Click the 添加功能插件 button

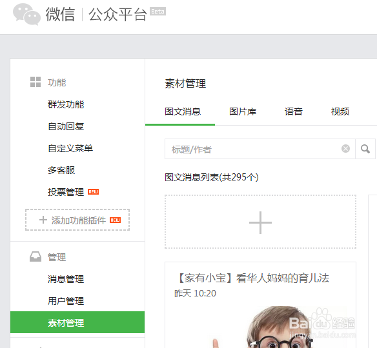pyautogui.click(x=77, y=220)
